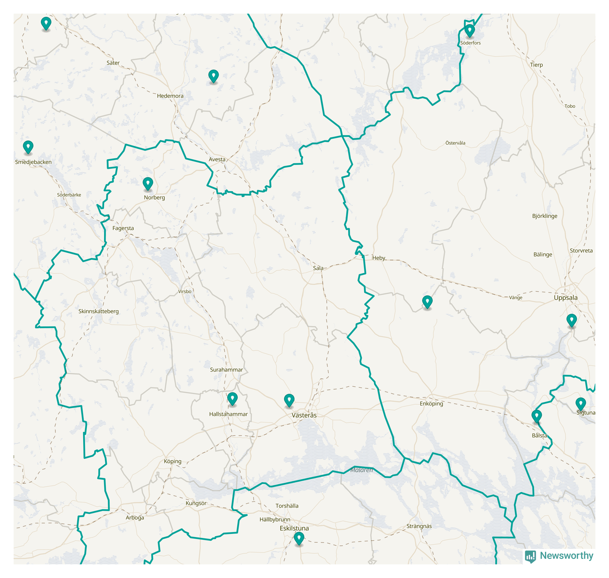The height and width of the screenshot is (578, 609).
Task: Select the Säter town label
Action: pos(113,63)
